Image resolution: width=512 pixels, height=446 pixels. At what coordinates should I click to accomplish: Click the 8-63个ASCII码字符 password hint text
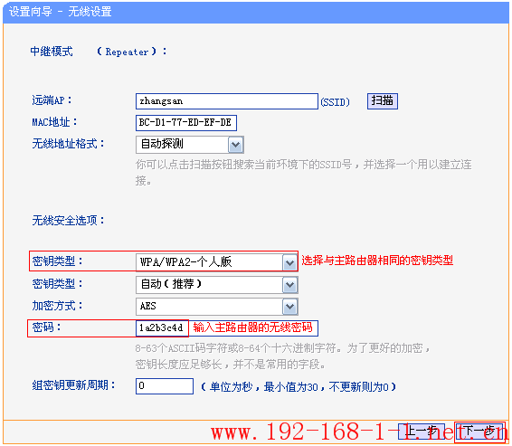(282, 356)
